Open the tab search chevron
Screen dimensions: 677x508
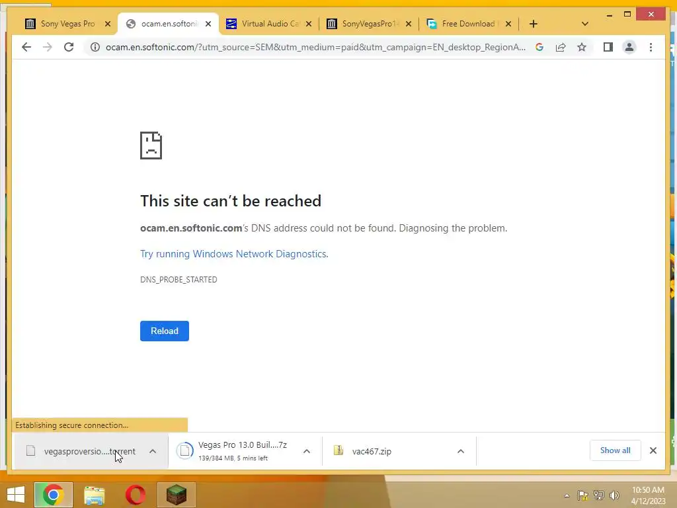pyautogui.click(x=585, y=24)
